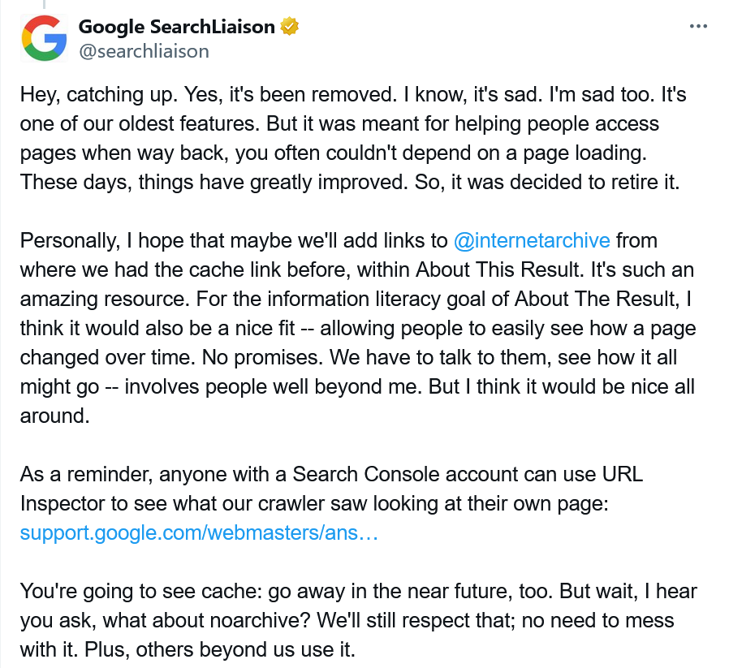Click the paragraph starting 'As a reminder'
Screen dimensions: 729x668
coord(331,503)
